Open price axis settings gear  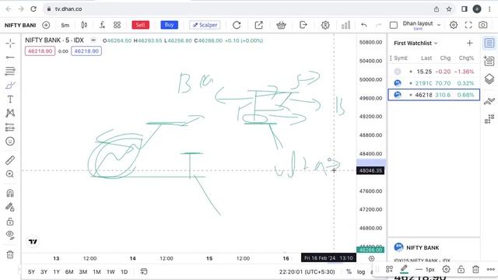[x=371, y=258]
